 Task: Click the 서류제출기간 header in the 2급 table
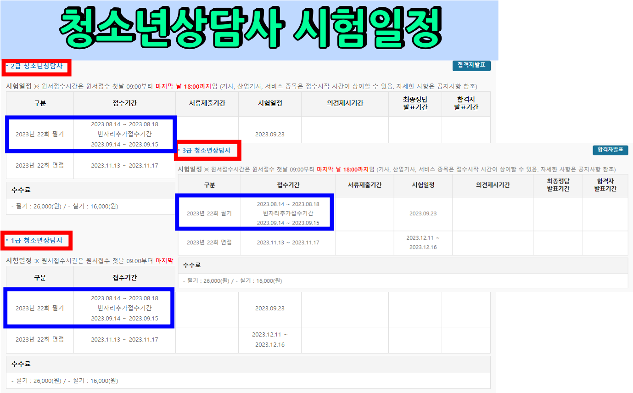tap(207, 103)
